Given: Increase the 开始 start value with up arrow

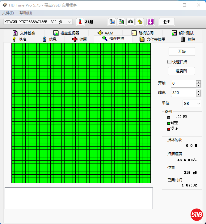Looking at the screenshot, I should click(198, 82).
